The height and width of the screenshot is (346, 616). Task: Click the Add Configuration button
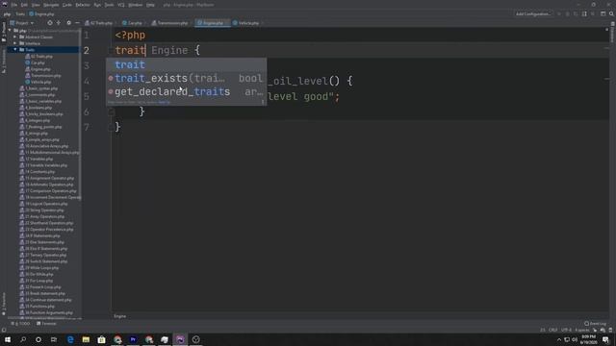(533, 13)
